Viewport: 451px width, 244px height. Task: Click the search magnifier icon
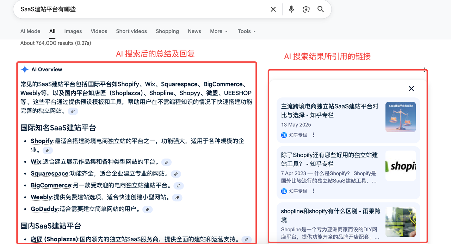pyautogui.click(x=320, y=9)
